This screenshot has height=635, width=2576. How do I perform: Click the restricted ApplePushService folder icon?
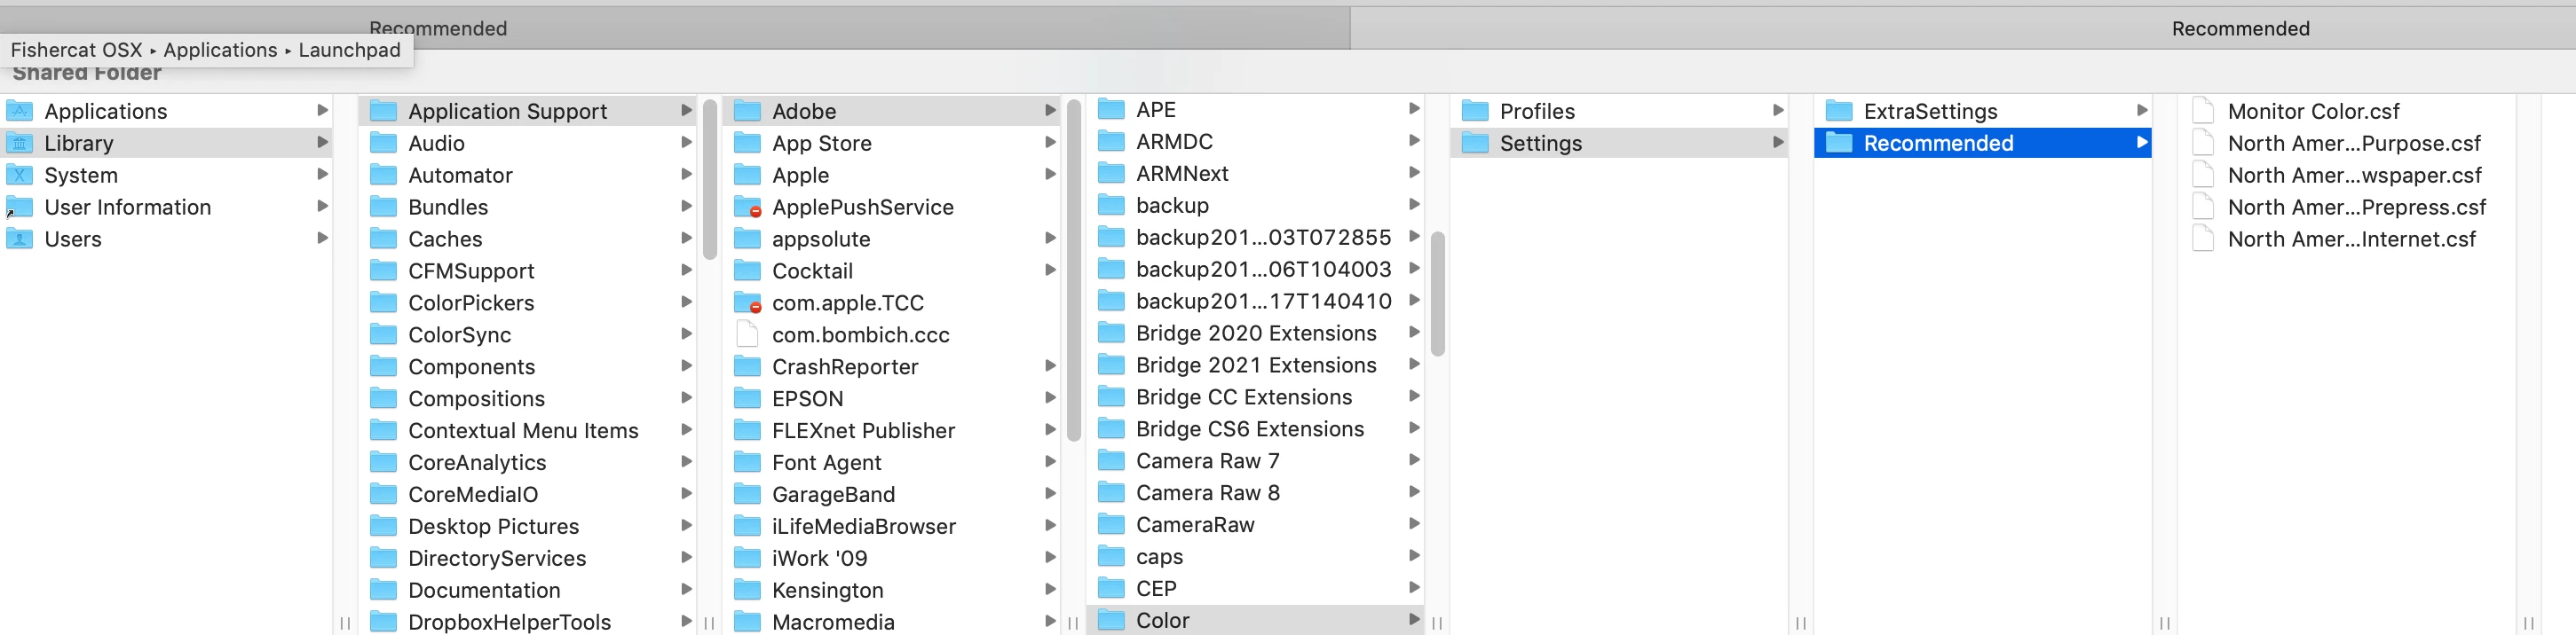(x=747, y=207)
